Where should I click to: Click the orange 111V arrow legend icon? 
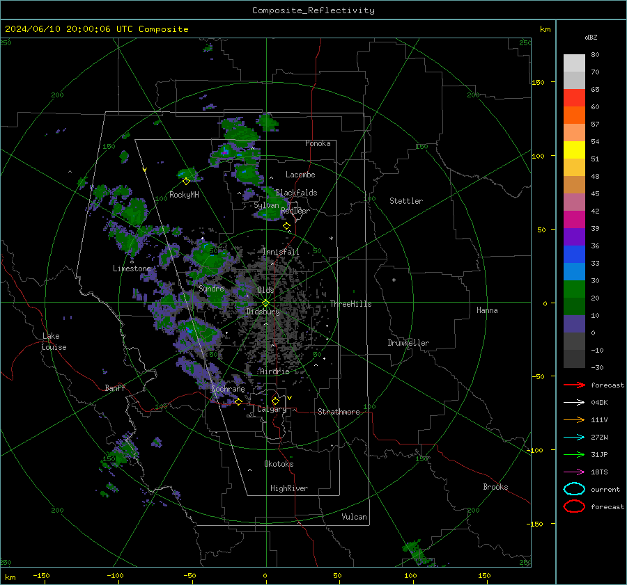(574, 419)
